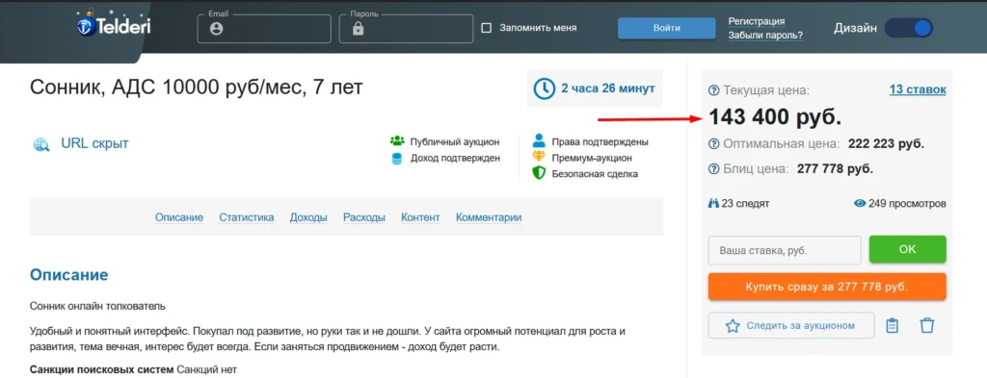Click the green OK bid button
Image resolution: width=987 pixels, height=378 pixels.
[x=908, y=249]
